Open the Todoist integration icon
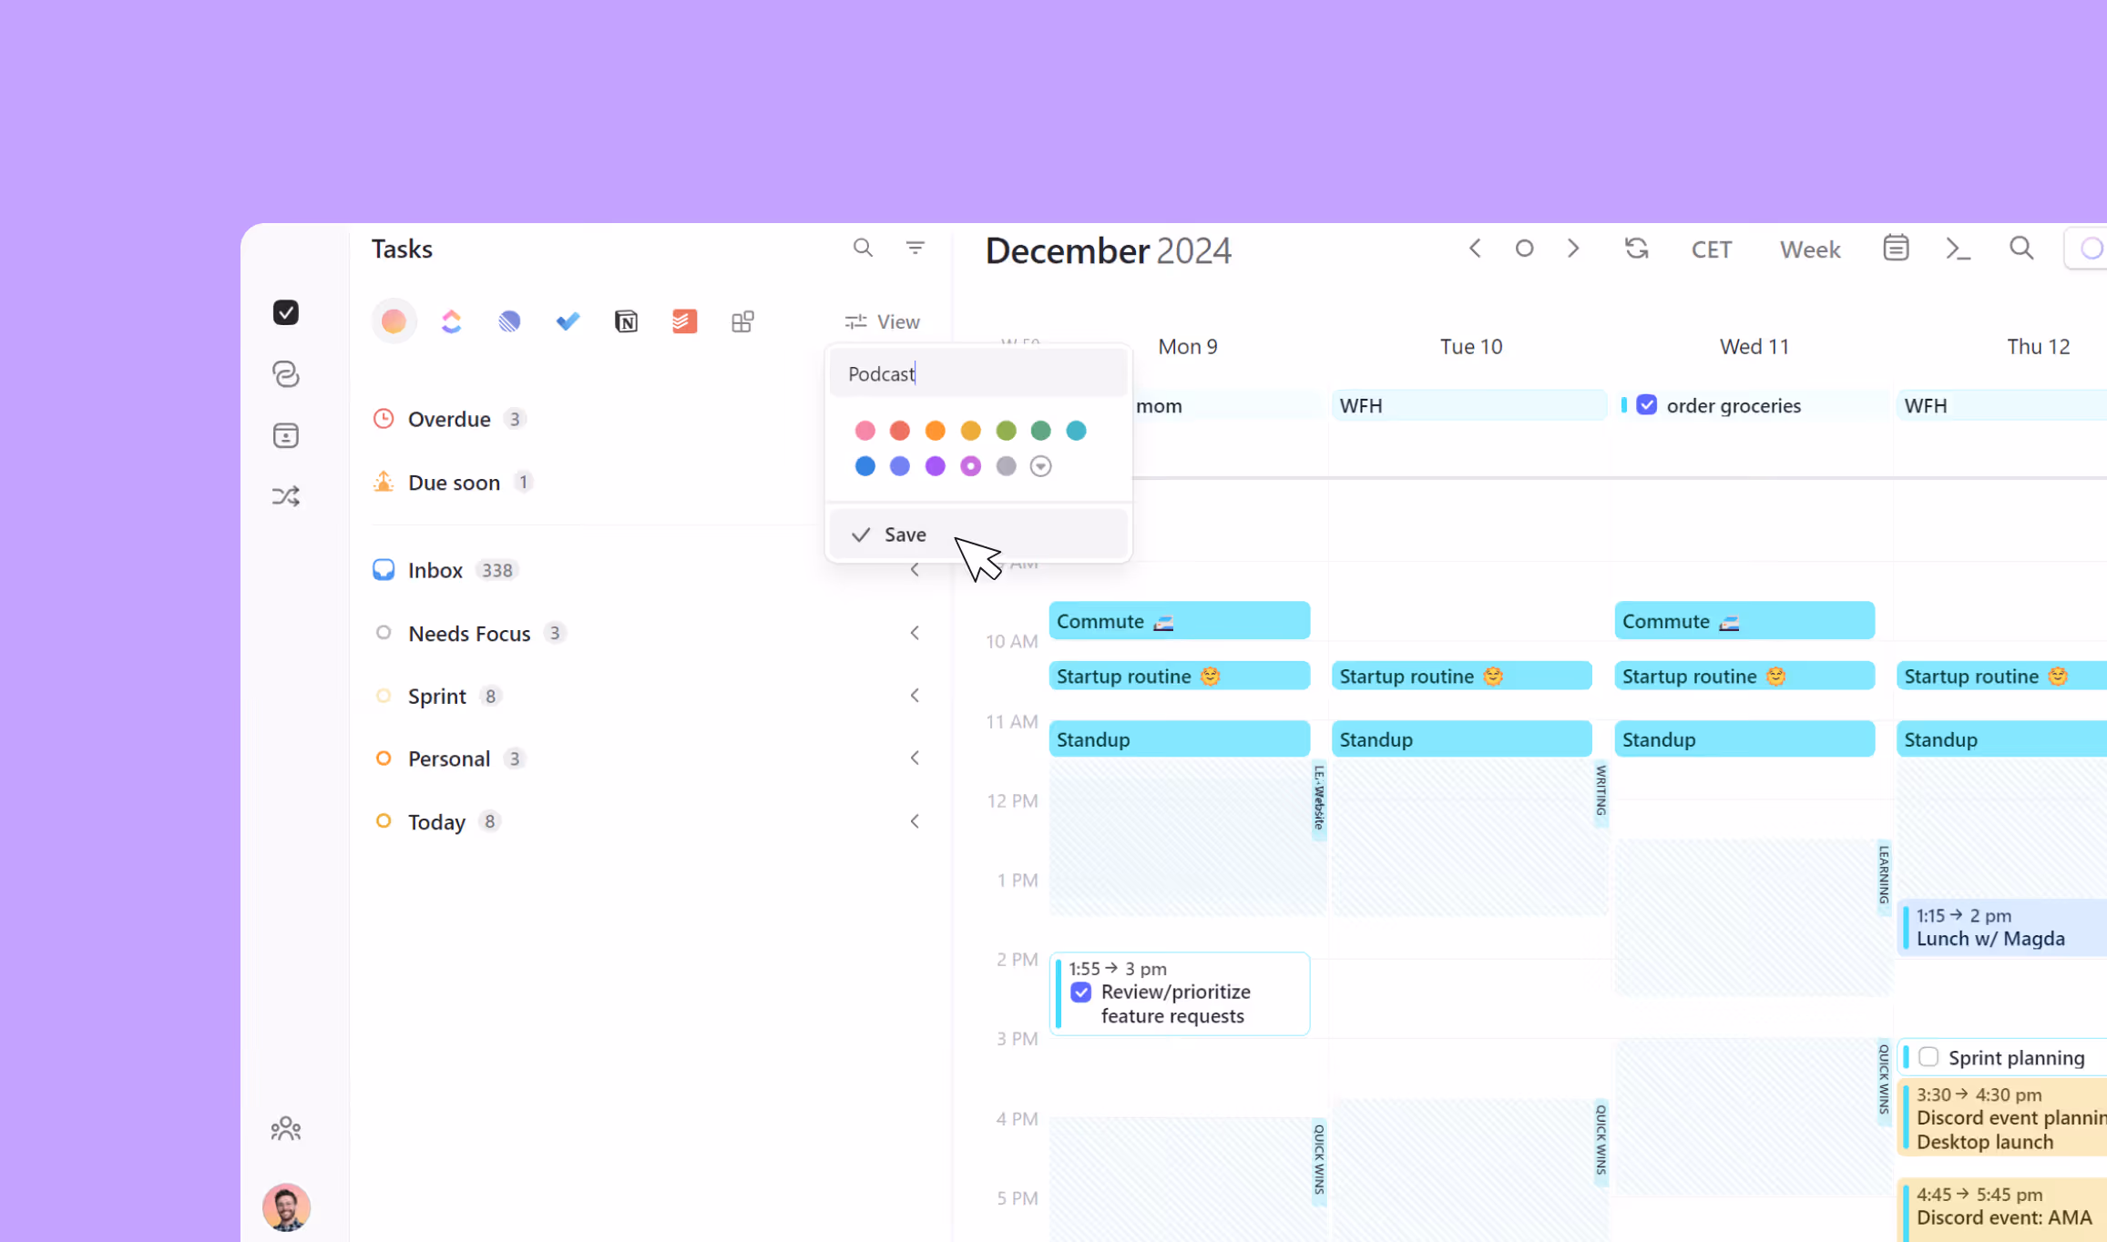The height and width of the screenshot is (1242, 2107). click(x=684, y=321)
